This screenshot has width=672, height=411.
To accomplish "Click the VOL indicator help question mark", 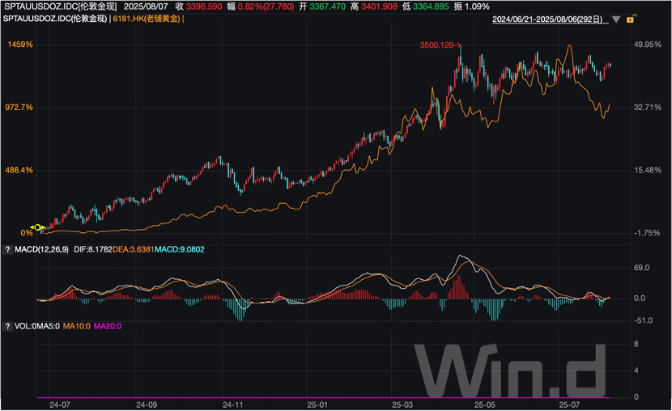I will [x=7, y=326].
